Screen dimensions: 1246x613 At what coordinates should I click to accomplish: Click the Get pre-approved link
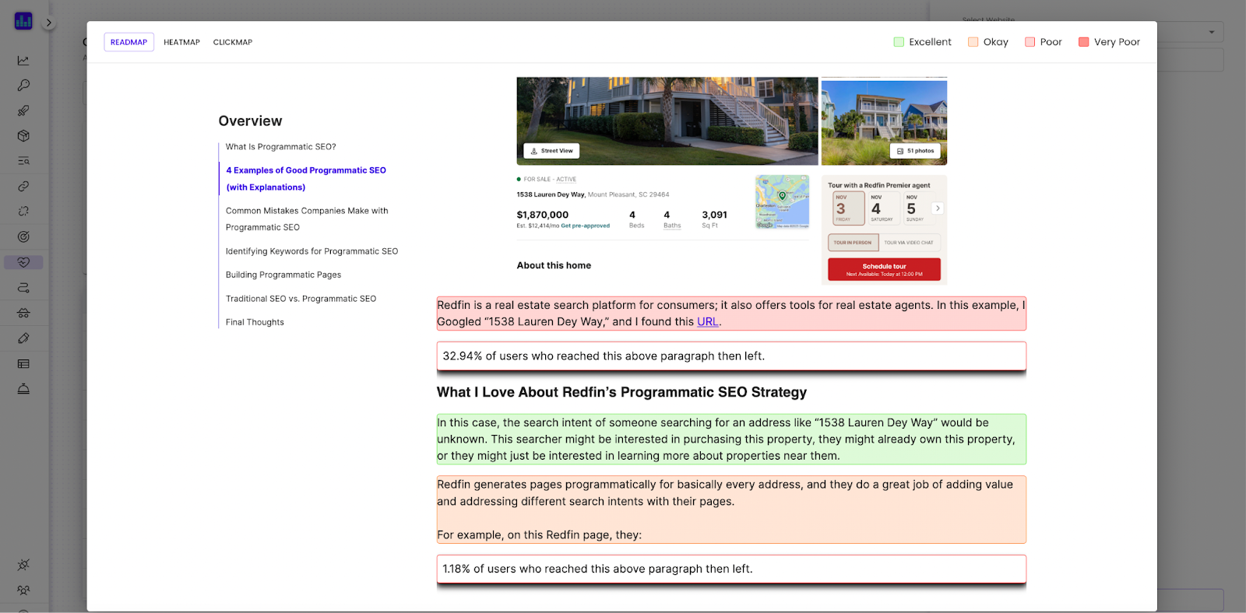tap(586, 226)
